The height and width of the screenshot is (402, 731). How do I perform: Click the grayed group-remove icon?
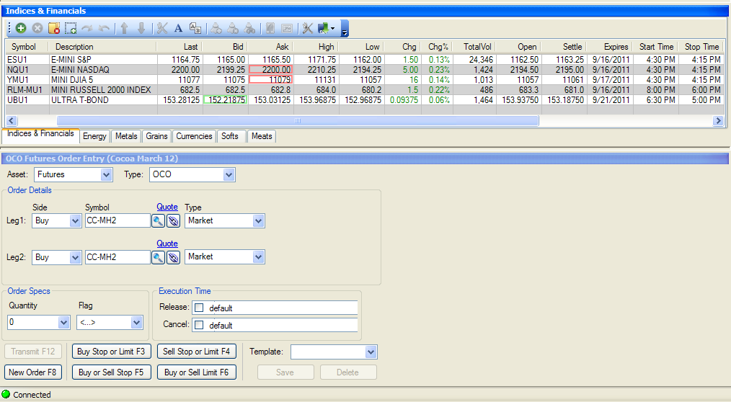coord(233,28)
